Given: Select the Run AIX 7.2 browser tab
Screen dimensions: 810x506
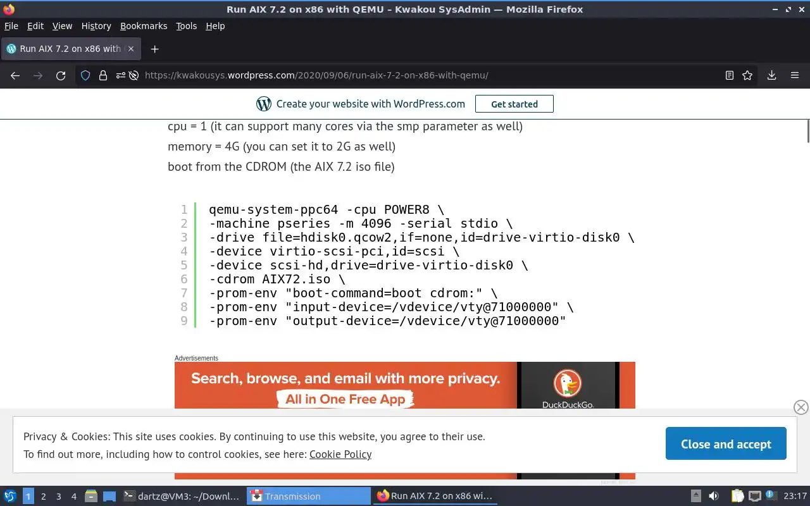Looking at the screenshot, I should [x=70, y=49].
